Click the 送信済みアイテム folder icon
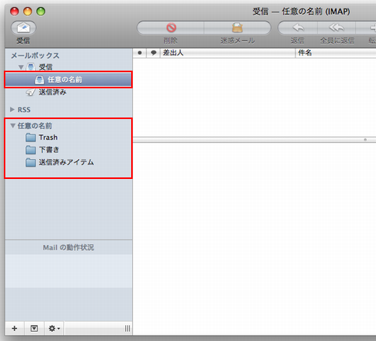Screen dimensions: 376x341 point(31,162)
